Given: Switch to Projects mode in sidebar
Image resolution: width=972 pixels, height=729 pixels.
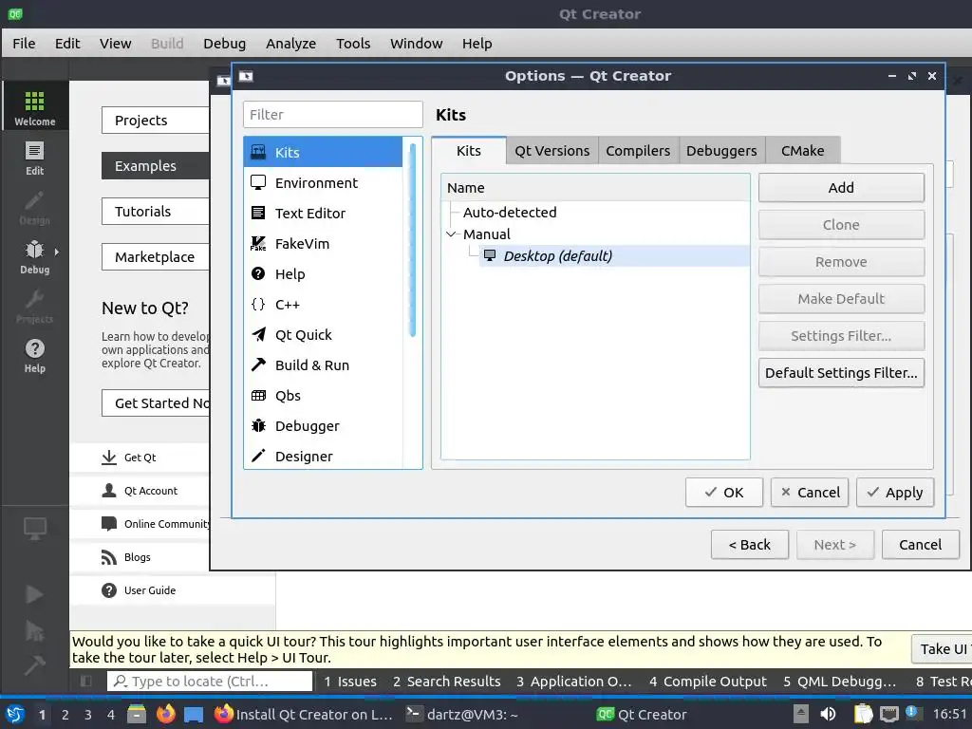Looking at the screenshot, I should (35, 307).
